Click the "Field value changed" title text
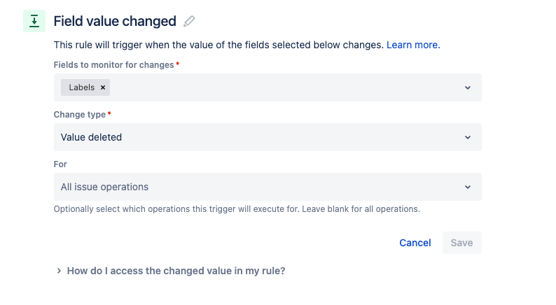The image size is (556, 305). (x=115, y=21)
